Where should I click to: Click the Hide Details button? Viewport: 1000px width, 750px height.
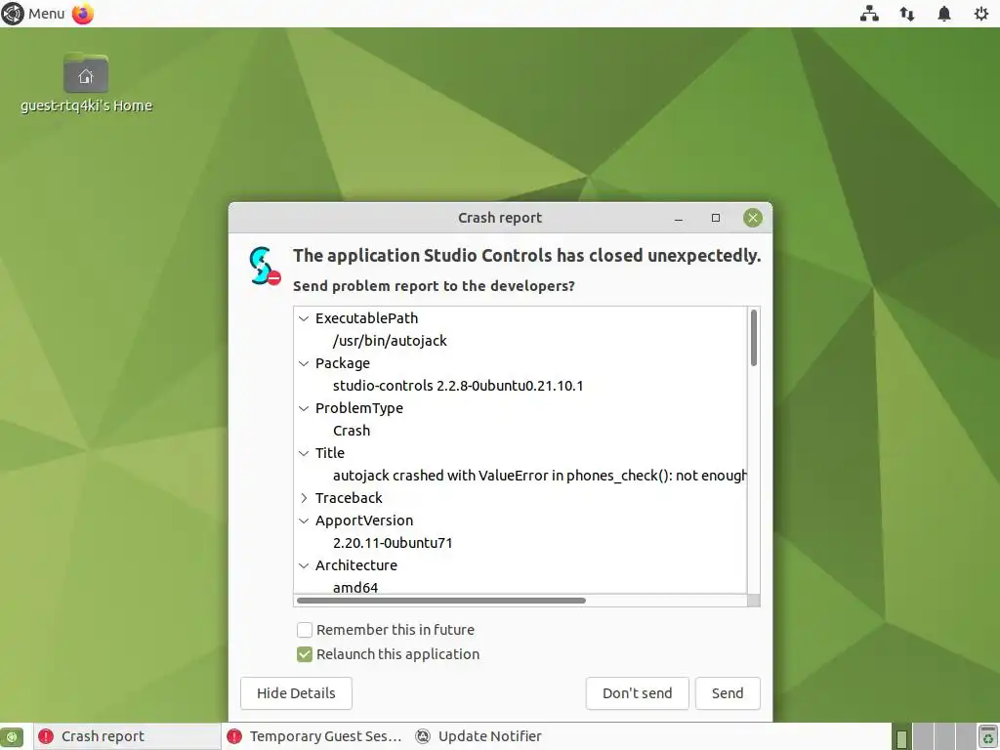click(x=296, y=693)
